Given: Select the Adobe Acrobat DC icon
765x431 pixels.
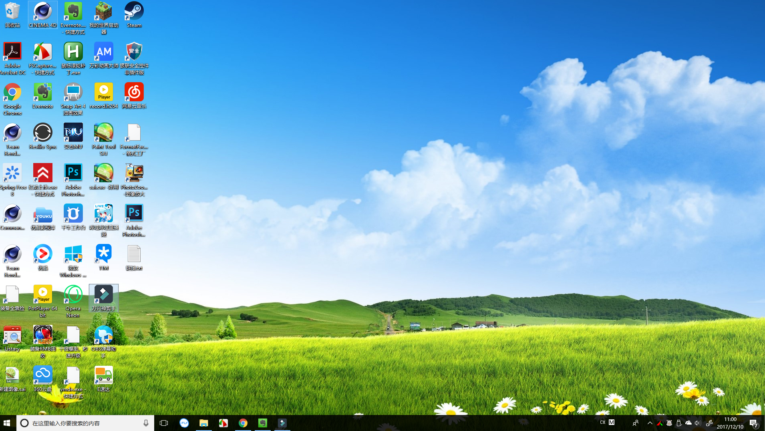Looking at the screenshot, I should 12,59.
